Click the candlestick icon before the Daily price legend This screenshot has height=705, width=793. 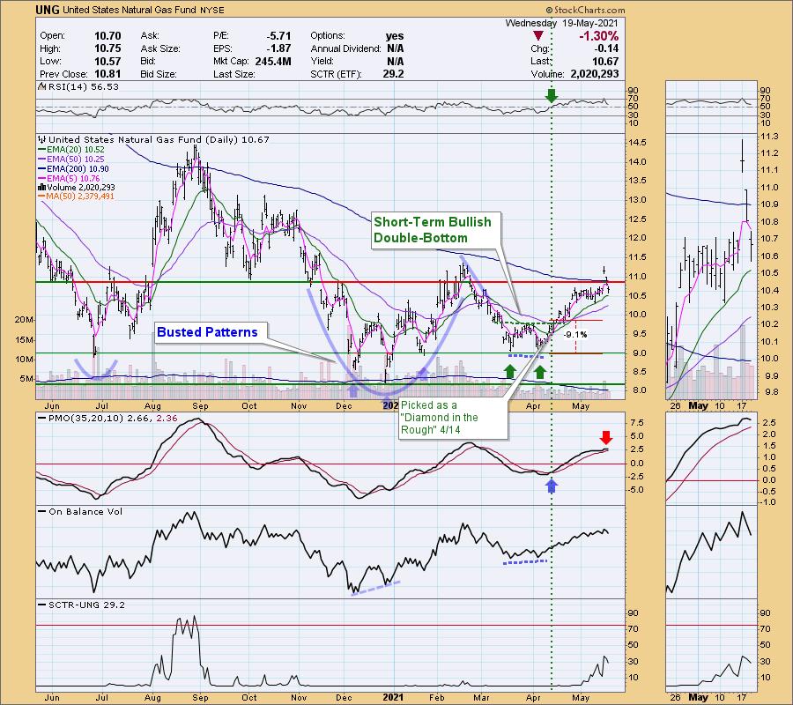coord(42,139)
